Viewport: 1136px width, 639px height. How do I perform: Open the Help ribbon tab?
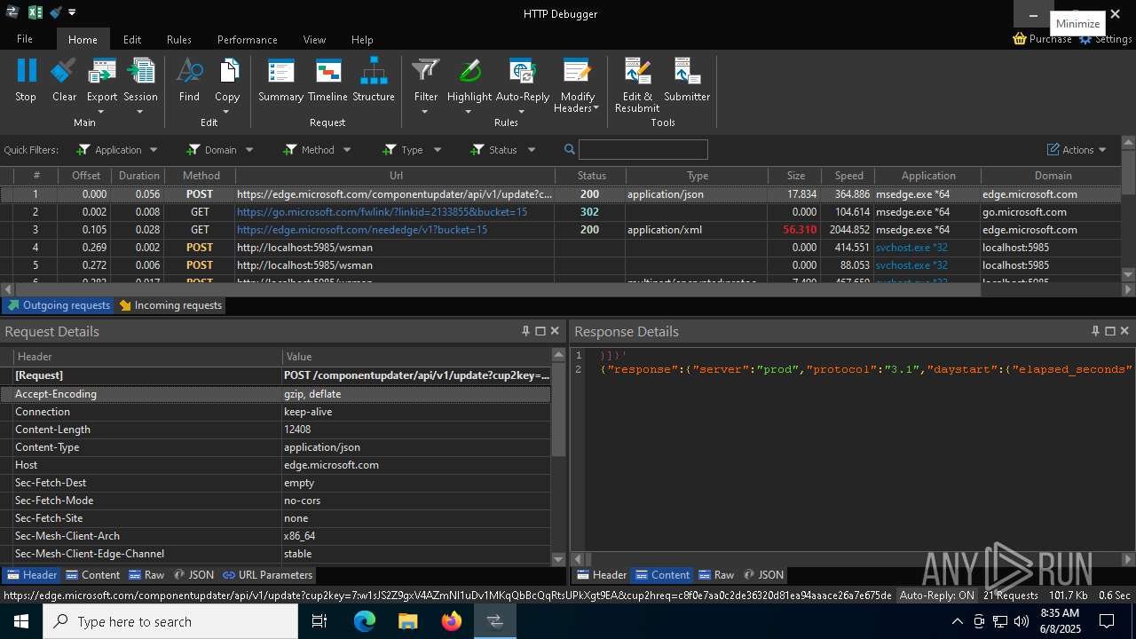click(362, 39)
